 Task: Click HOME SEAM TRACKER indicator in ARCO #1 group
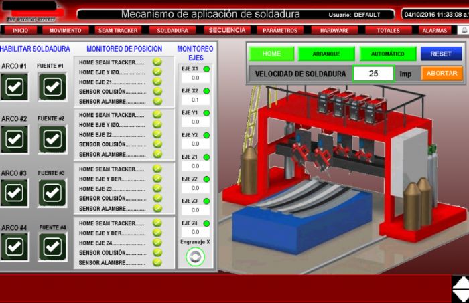pos(157,62)
